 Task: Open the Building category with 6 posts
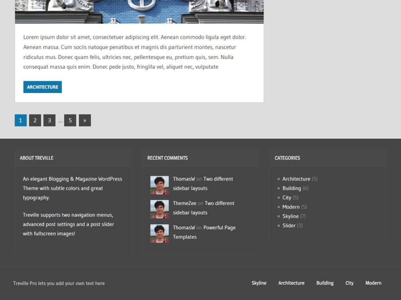[x=292, y=188]
